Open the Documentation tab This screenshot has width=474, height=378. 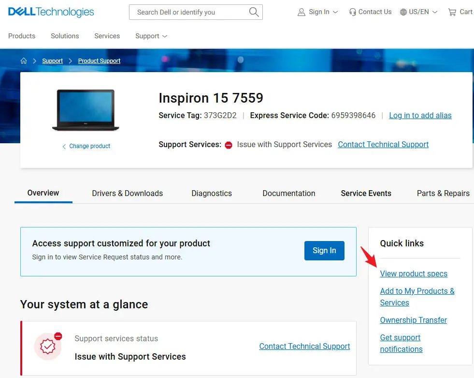[288, 193]
